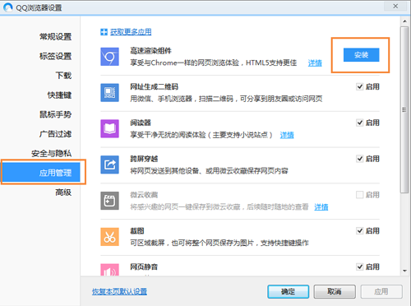Click the orange 截图 scissors icon
Screen dimensions: 411x306
[109, 237]
